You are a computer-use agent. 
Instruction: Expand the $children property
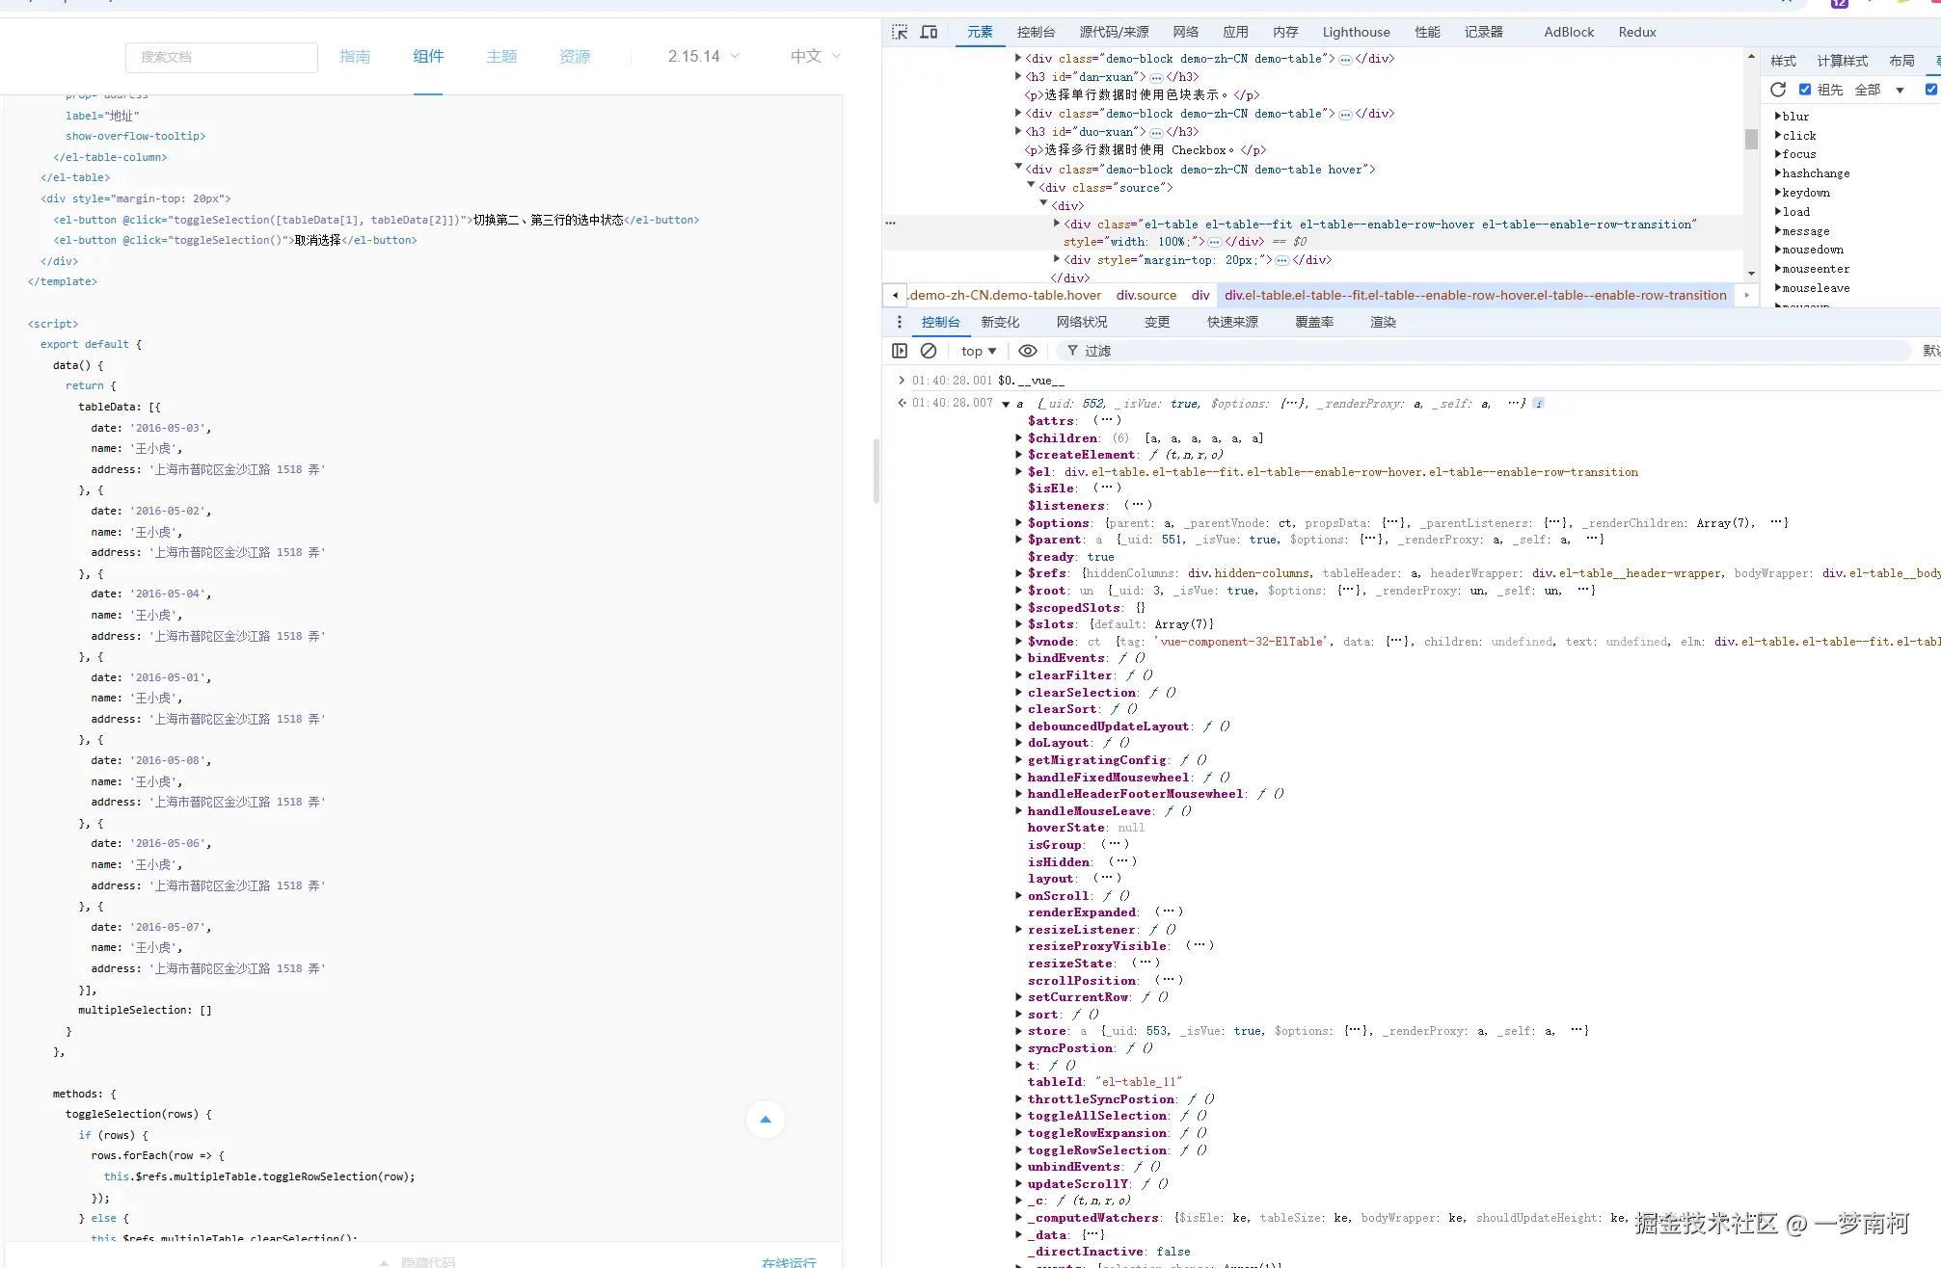click(1019, 438)
